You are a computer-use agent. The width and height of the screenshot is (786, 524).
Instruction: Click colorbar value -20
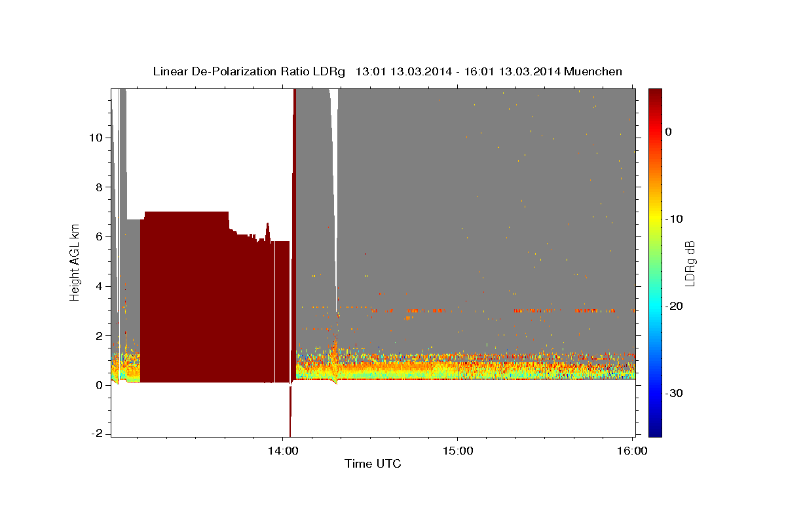675,306
